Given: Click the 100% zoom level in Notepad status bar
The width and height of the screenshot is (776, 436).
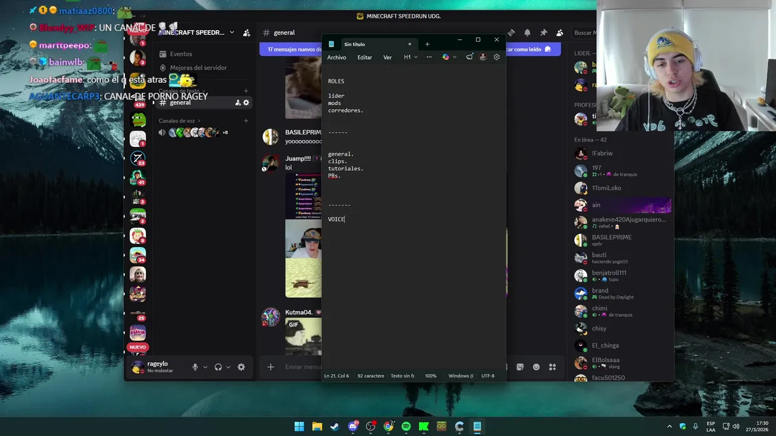Looking at the screenshot, I should click(x=430, y=376).
